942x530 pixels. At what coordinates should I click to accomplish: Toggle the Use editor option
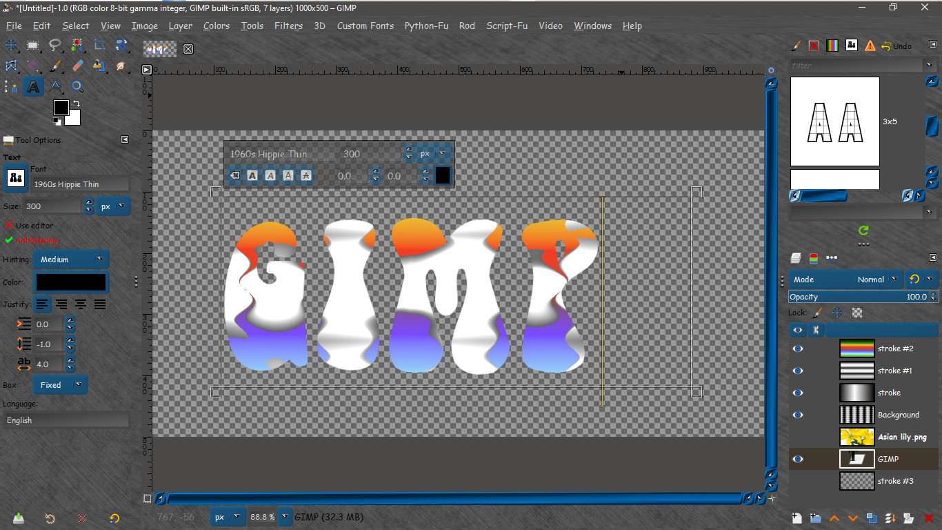[x=28, y=226]
